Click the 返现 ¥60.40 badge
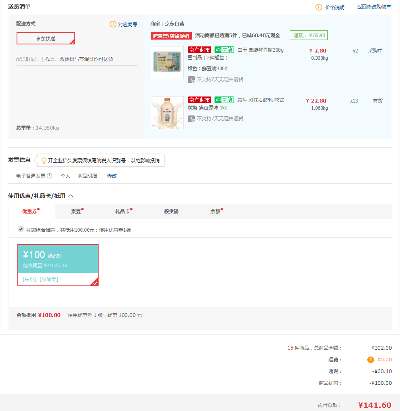Image resolution: width=400 pixels, height=411 pixels. pyautogui.click(x=308, y=36)
